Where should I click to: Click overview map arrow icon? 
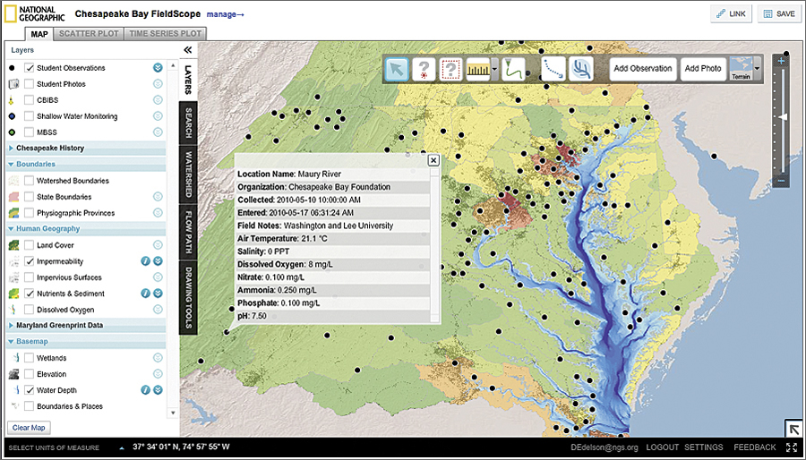point(793,430)
